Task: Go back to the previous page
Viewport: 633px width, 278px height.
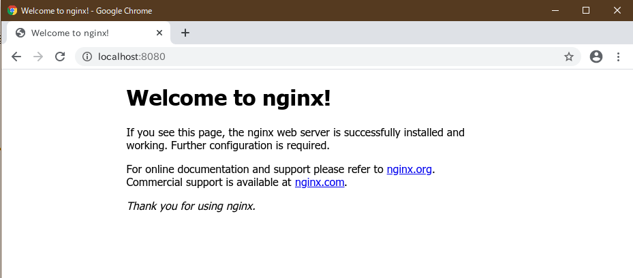Action: pyautogui.click(x=16, y=57)
